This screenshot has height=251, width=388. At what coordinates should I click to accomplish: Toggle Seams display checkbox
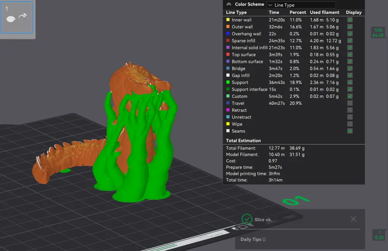pyautogui.click(x=350, y=131)
